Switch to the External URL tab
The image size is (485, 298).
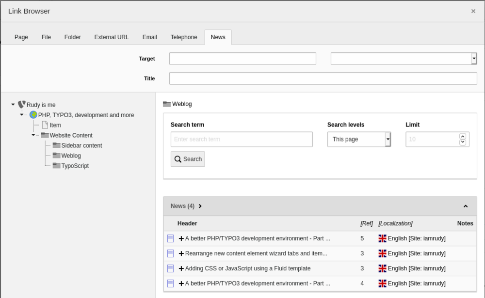tap(112, 37)
